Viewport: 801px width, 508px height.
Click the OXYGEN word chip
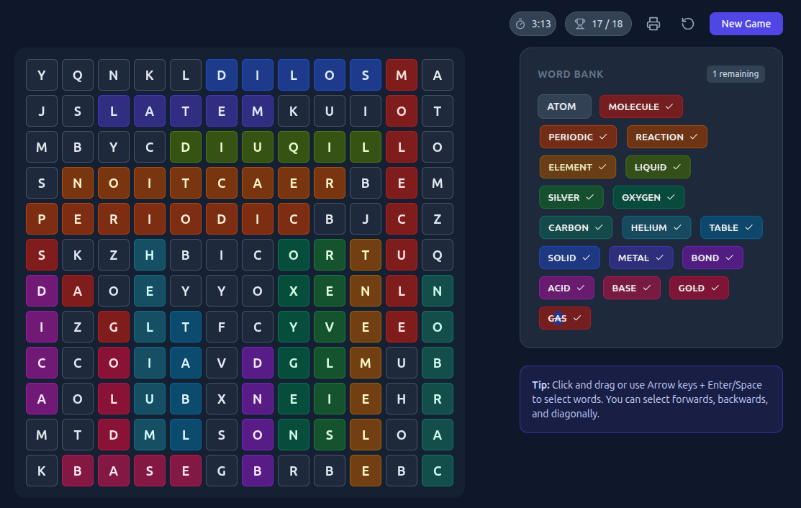tap(648, 196)
